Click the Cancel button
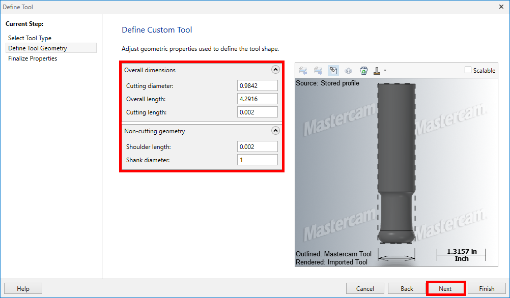The height and width of the screenshot is (298, 510). (x=365, y=288)
